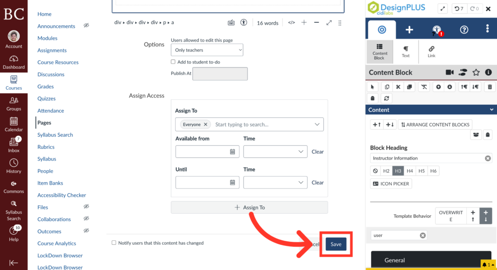This screenshot has height=270, width=497.
Task: Switch to the Text element tab
Action: click(406, 51)
